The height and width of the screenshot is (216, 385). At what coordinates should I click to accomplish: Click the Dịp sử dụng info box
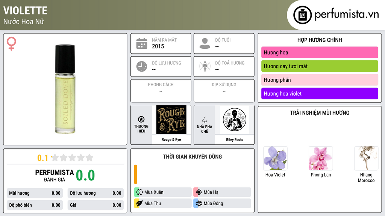coord(224,91)
